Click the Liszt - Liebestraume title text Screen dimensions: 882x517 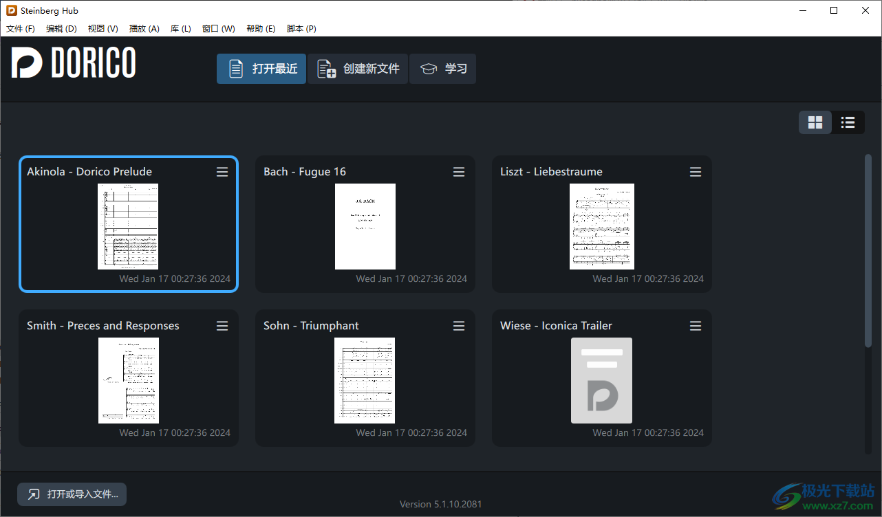(551, 172)
